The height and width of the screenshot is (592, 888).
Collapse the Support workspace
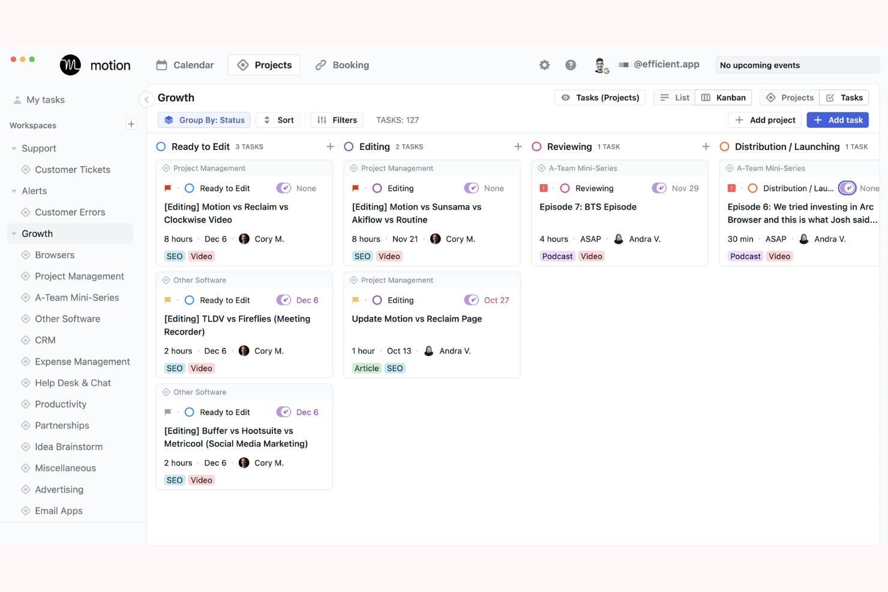point(14,149)
